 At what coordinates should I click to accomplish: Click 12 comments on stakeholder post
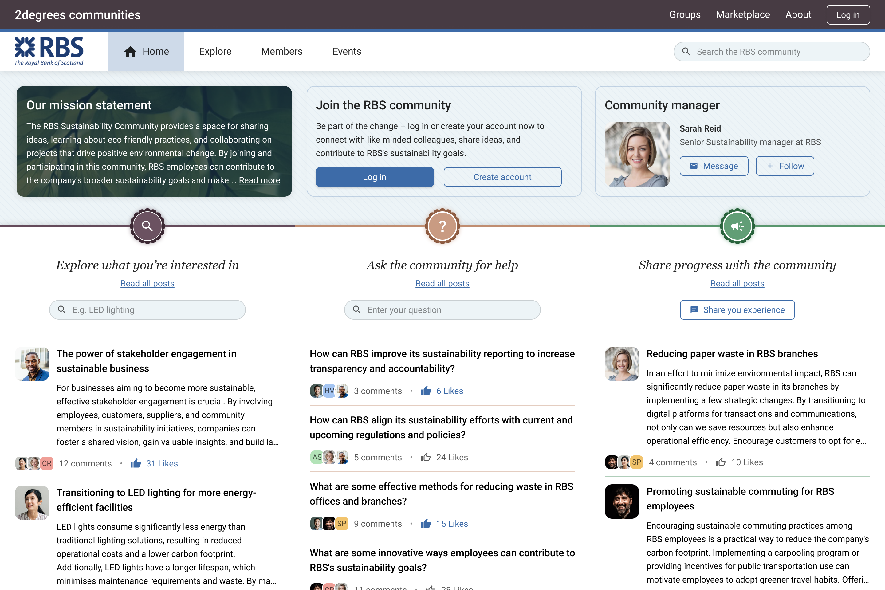(85, 463)
